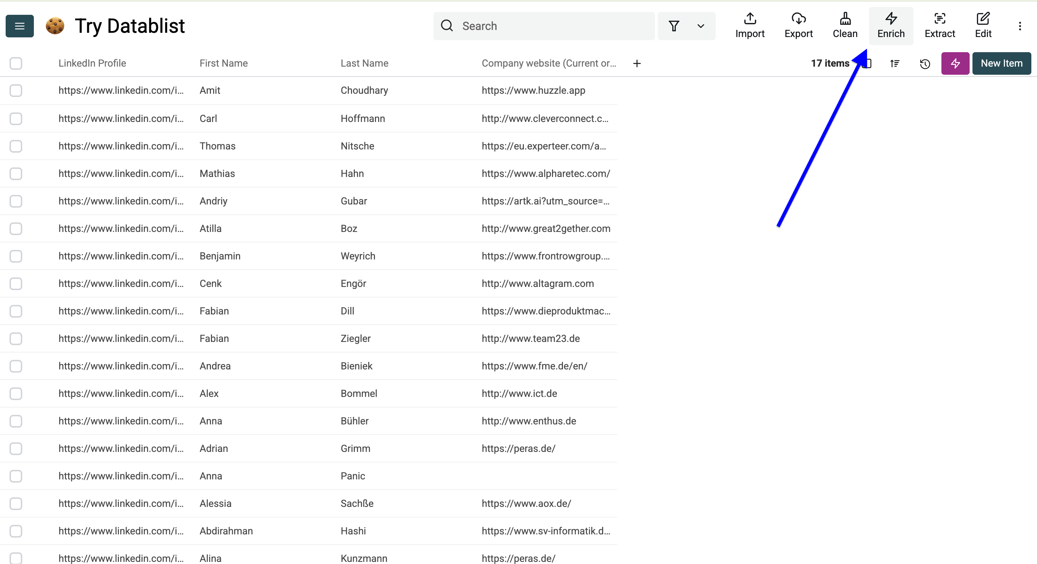Select the Andriy Gubar row checkbox
This screenshot has height=564, width=1037.
click(x=16, y=201)
